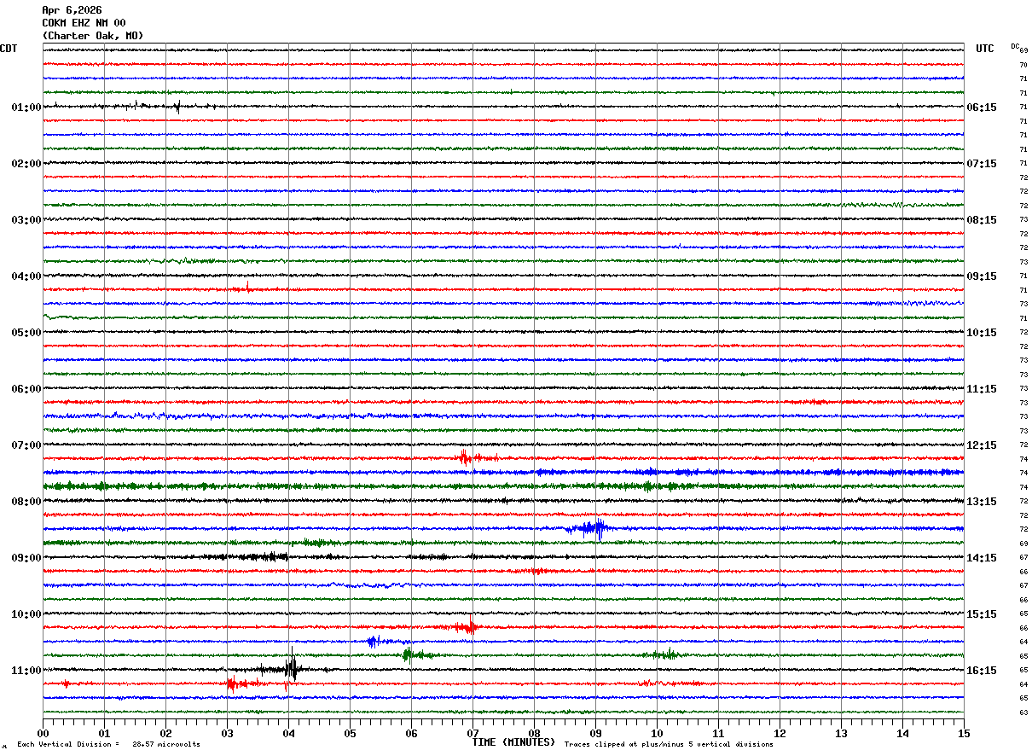Click minute tick label '15' on time axis
This screenshot has height=756, width=1032.
pyautogui.click(x=964, y=733)
